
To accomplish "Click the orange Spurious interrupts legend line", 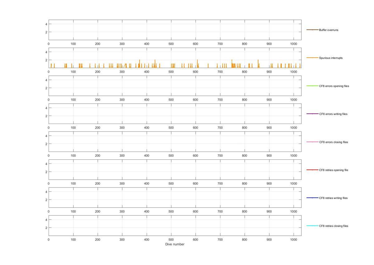I will [312, 58].
